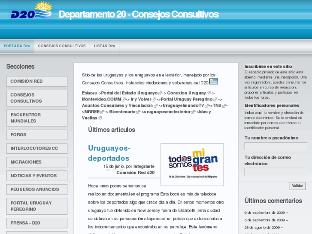Open the 25 de agosto de 2009 comment
312x234 pixels.
pyautogui.click(x=264, y=228)
